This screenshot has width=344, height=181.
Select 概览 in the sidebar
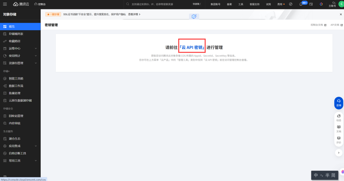(20, 26)
